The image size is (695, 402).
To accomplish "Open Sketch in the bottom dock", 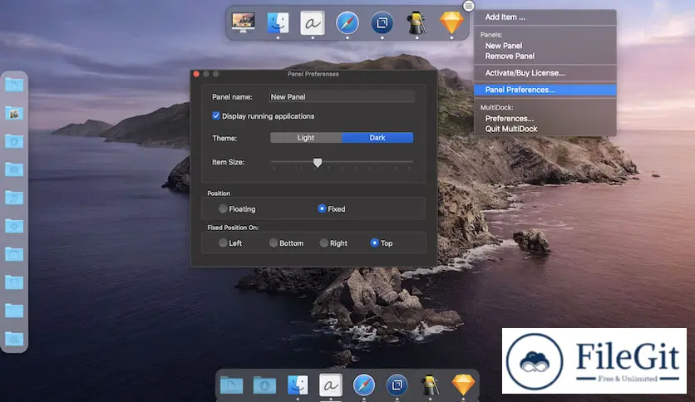I will pyautogui.click(x=463, y=385).
